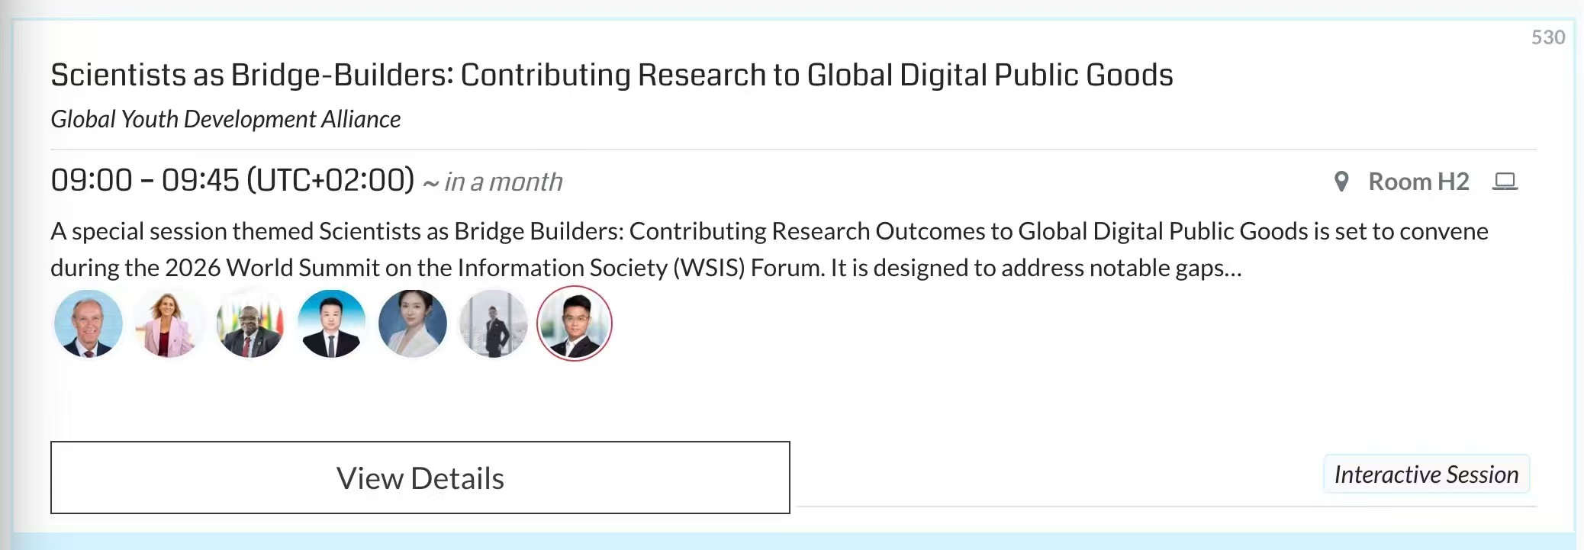
Task: Click the session number 530
Action: [1548, 37]
